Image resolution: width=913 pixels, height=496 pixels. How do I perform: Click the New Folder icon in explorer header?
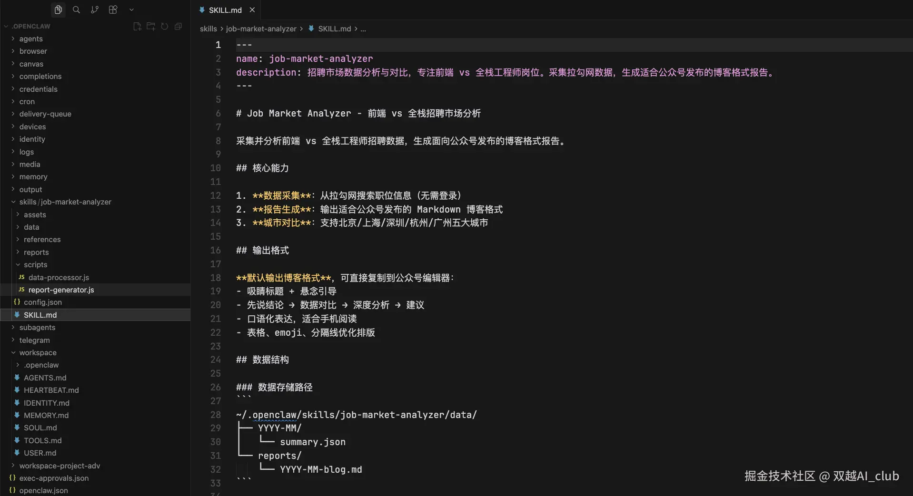click(x=151, y=26)
